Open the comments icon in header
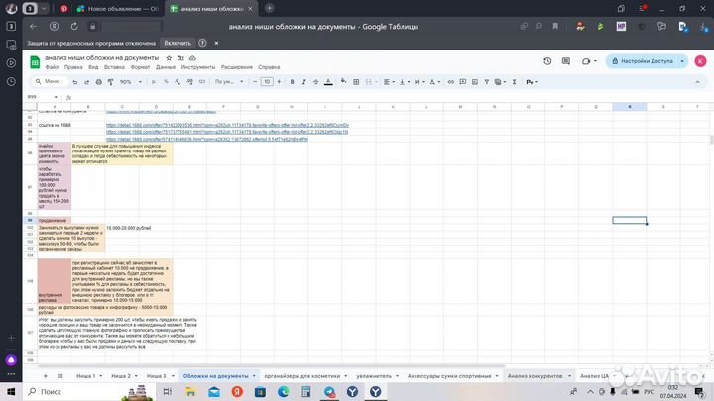 564,61
